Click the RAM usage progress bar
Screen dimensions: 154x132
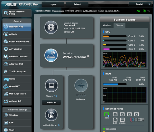coord(115,84)
